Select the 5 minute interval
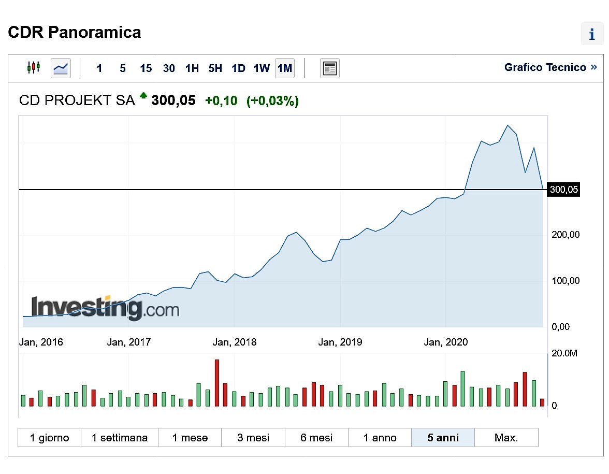609x474 pixels. pos(123,68)
